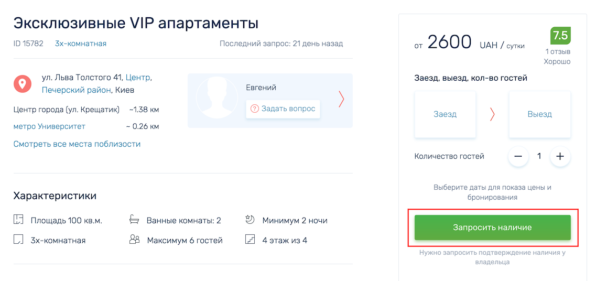
Task: Click the Минимум 2 ночи text
Action: click(295, 221)
